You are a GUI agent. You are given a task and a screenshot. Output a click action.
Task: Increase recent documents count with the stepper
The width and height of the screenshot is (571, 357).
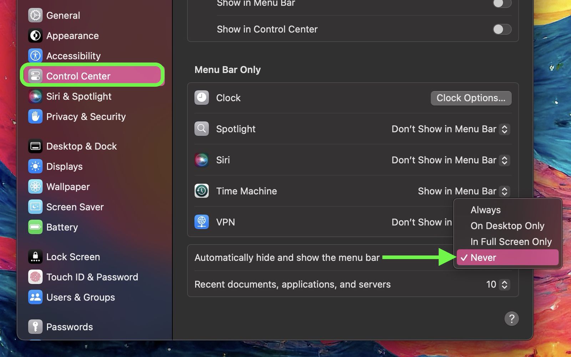(505, 282)
